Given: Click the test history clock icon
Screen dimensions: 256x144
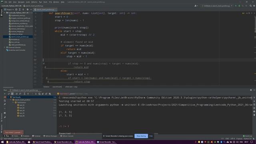Looking at the screenshot, I should (39, 94).
